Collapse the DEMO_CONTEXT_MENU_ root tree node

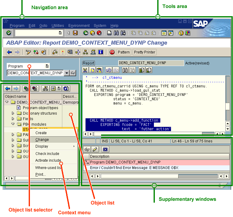[x=7, y=102]
